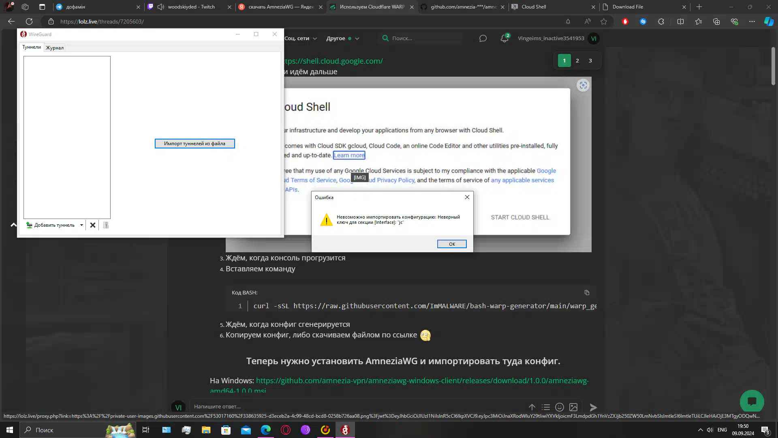The width and height of the screenshot is (778, 438).
Task: Open File Explorer from the taskbar
Action: pyautogui.click(x=206, y=430)
